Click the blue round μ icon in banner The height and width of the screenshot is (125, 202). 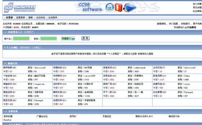tap(110, 7)
